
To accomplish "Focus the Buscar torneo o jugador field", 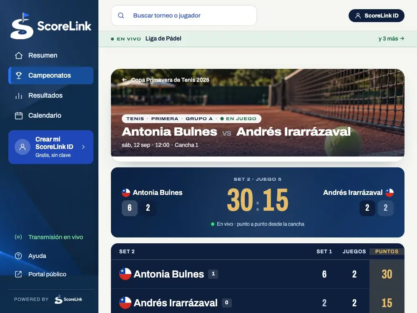I will (x=184, y=15).
